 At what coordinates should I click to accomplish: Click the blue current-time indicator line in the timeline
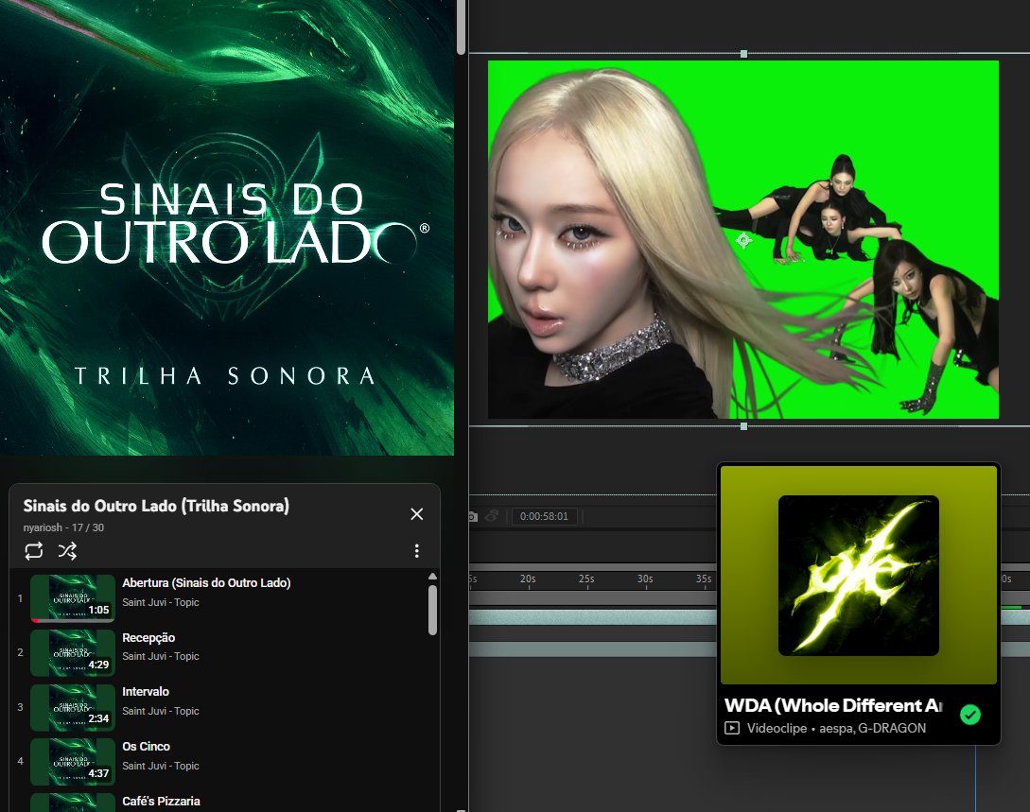pyautogui.click(x=975, y=779)
